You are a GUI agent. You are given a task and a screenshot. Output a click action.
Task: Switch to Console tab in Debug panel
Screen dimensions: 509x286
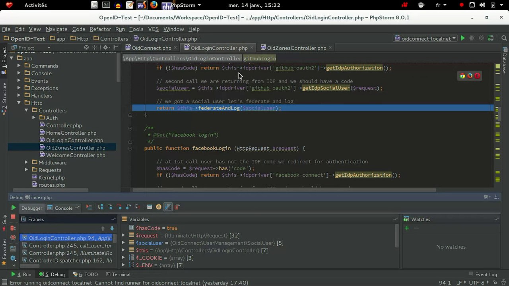coord(63,208)
